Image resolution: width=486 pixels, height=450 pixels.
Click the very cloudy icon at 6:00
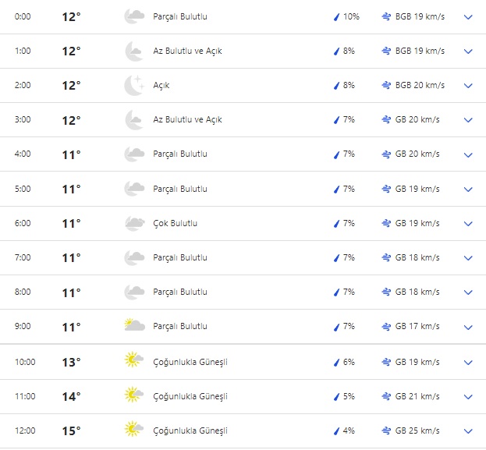tap(133, 223)
